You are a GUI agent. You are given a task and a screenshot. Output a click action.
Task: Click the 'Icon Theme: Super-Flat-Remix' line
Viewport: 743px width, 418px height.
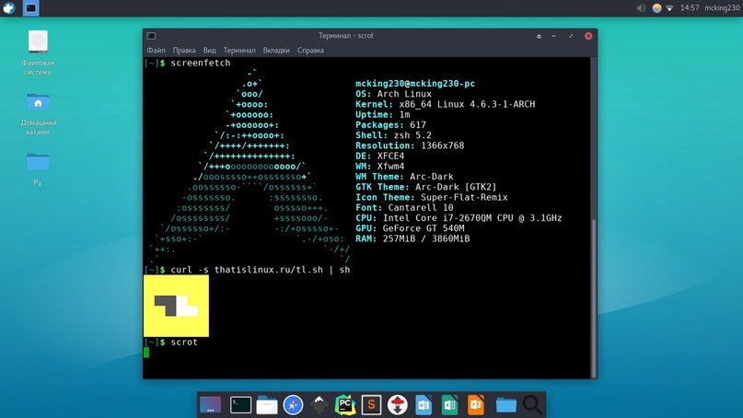point(431,197)
